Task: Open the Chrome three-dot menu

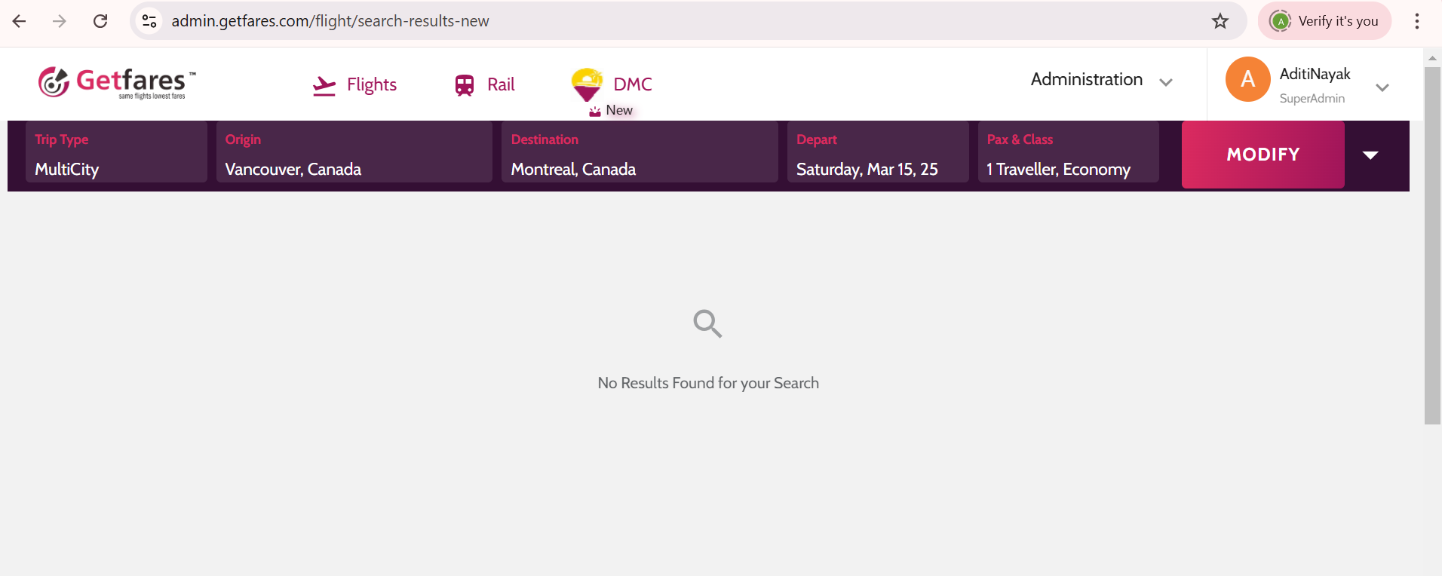Action: coord(1417,21)
